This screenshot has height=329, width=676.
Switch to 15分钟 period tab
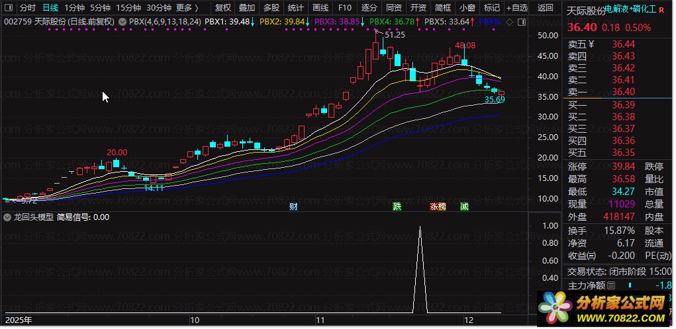[128, 8]
